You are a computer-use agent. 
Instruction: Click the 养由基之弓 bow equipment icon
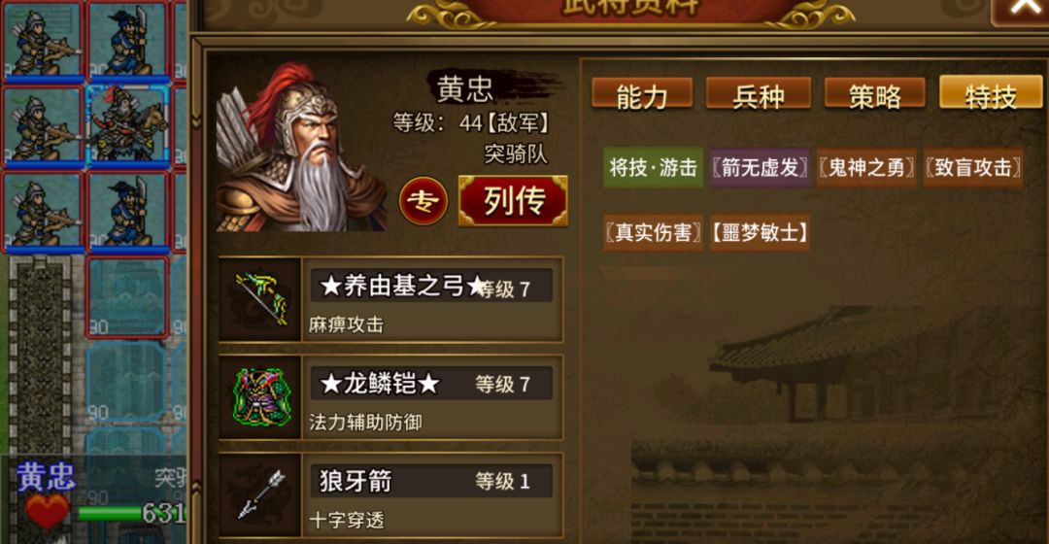260,299
